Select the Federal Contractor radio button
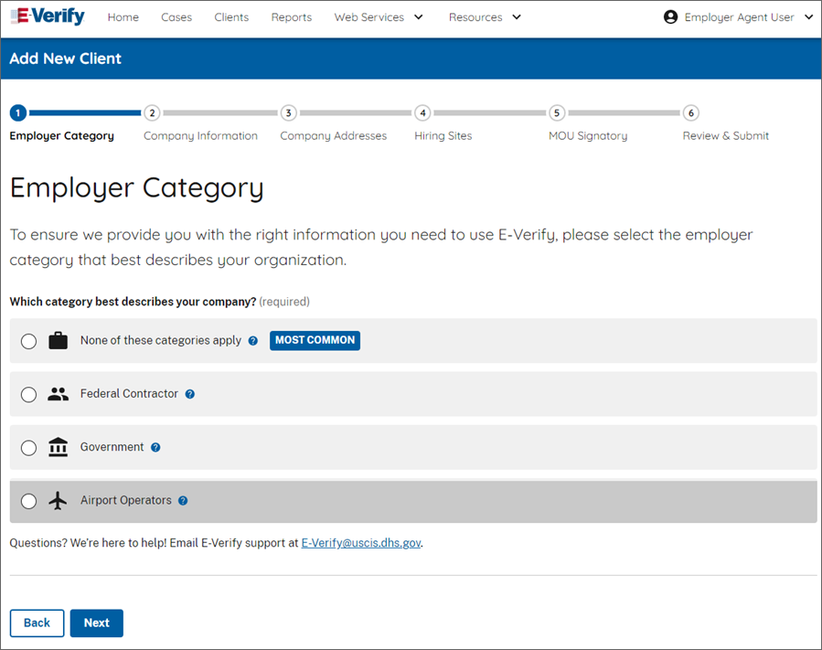This screenshot has height=650, width=822. (x=29, y=394)
